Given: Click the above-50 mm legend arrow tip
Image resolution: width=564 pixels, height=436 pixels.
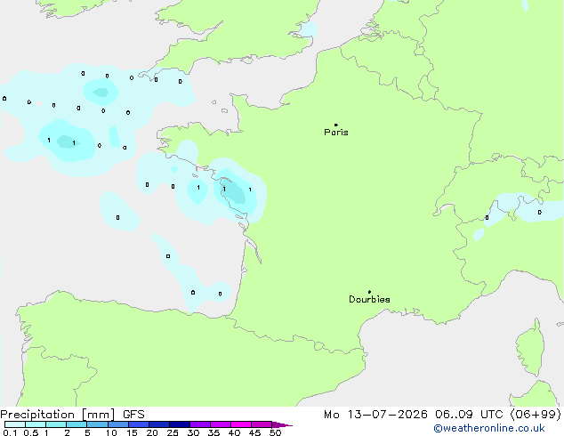Looking at the screenshot, I should click(x=282, y=424).
